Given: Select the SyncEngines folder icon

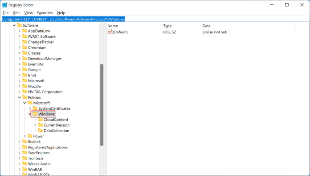Looking at the screenshot, I should tap(24, 152).
